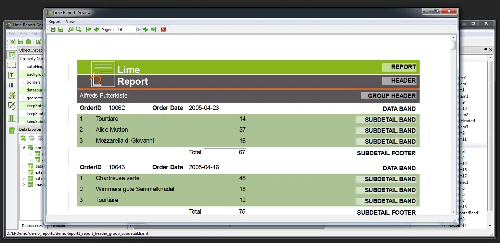Viewport: 500px width, 243px height.
Task: Click the green trash can delete icon
Action: (12, 130)
